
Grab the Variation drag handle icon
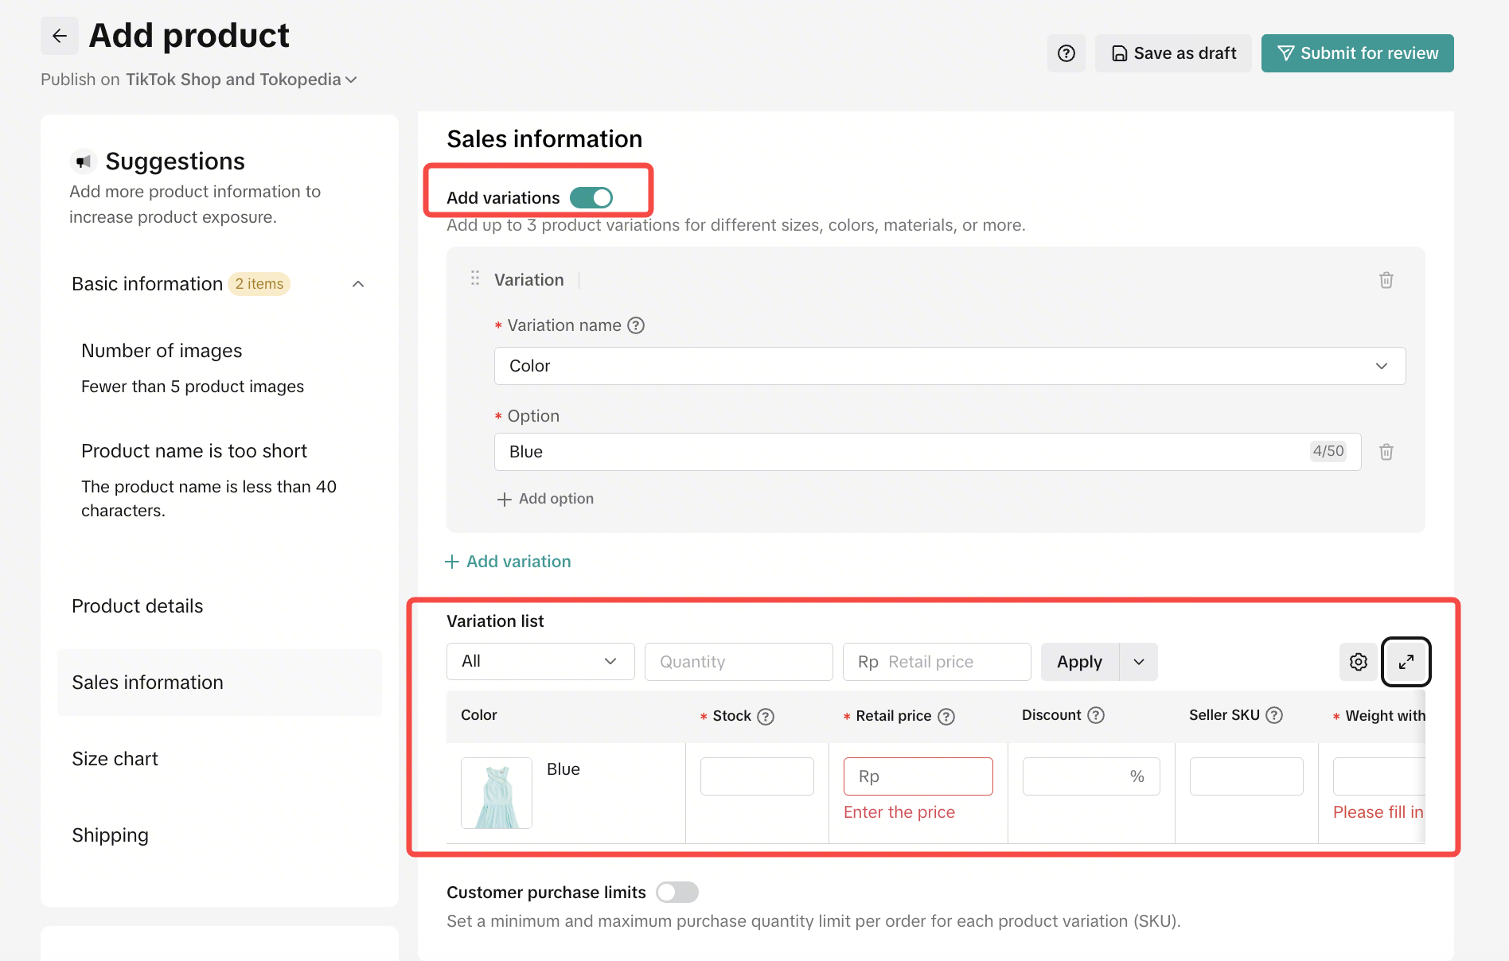pyautogui.click(x=475, y=278)
